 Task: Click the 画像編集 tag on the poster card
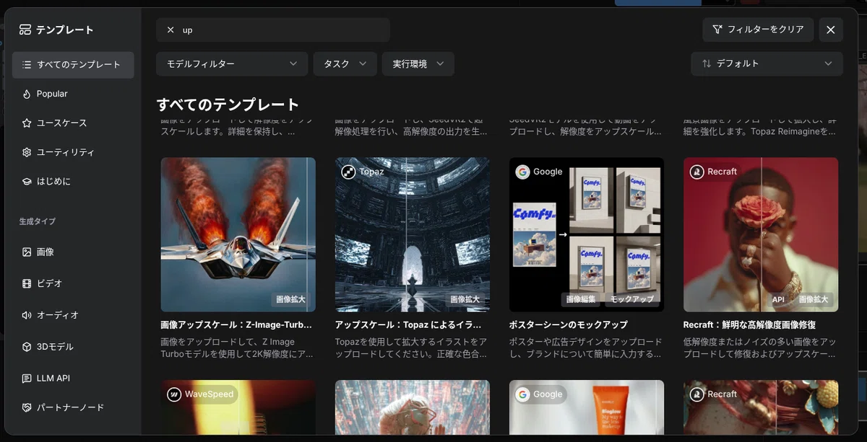pos(581,299)
